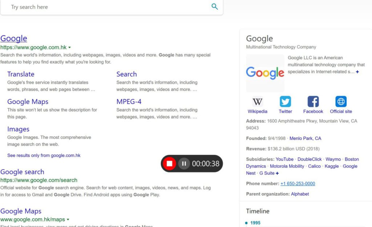The height and width of the screenshot is (227, 372).
Task: Select the 1995 timeline entry
Action: pos(255,223)
